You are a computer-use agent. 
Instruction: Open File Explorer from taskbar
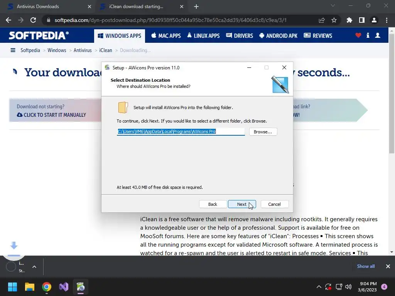(x=29, y=287)
